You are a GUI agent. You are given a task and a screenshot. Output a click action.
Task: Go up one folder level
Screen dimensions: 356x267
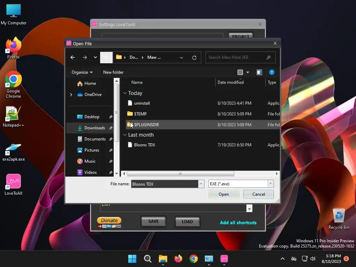(106, 57)
